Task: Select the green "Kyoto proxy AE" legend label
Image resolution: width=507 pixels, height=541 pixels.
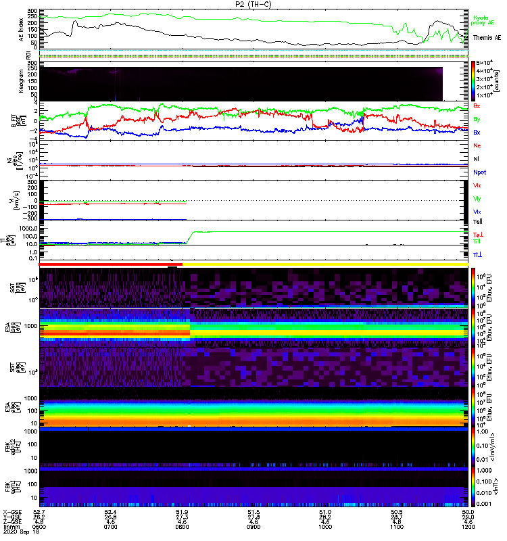Action: tap(483, 20)
